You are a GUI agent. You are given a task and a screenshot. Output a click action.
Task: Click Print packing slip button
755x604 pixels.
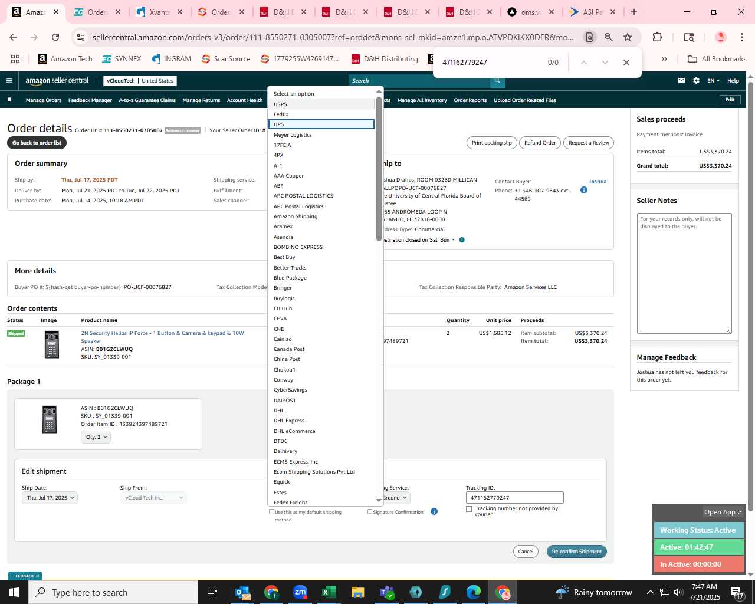(x=492, y=143)
